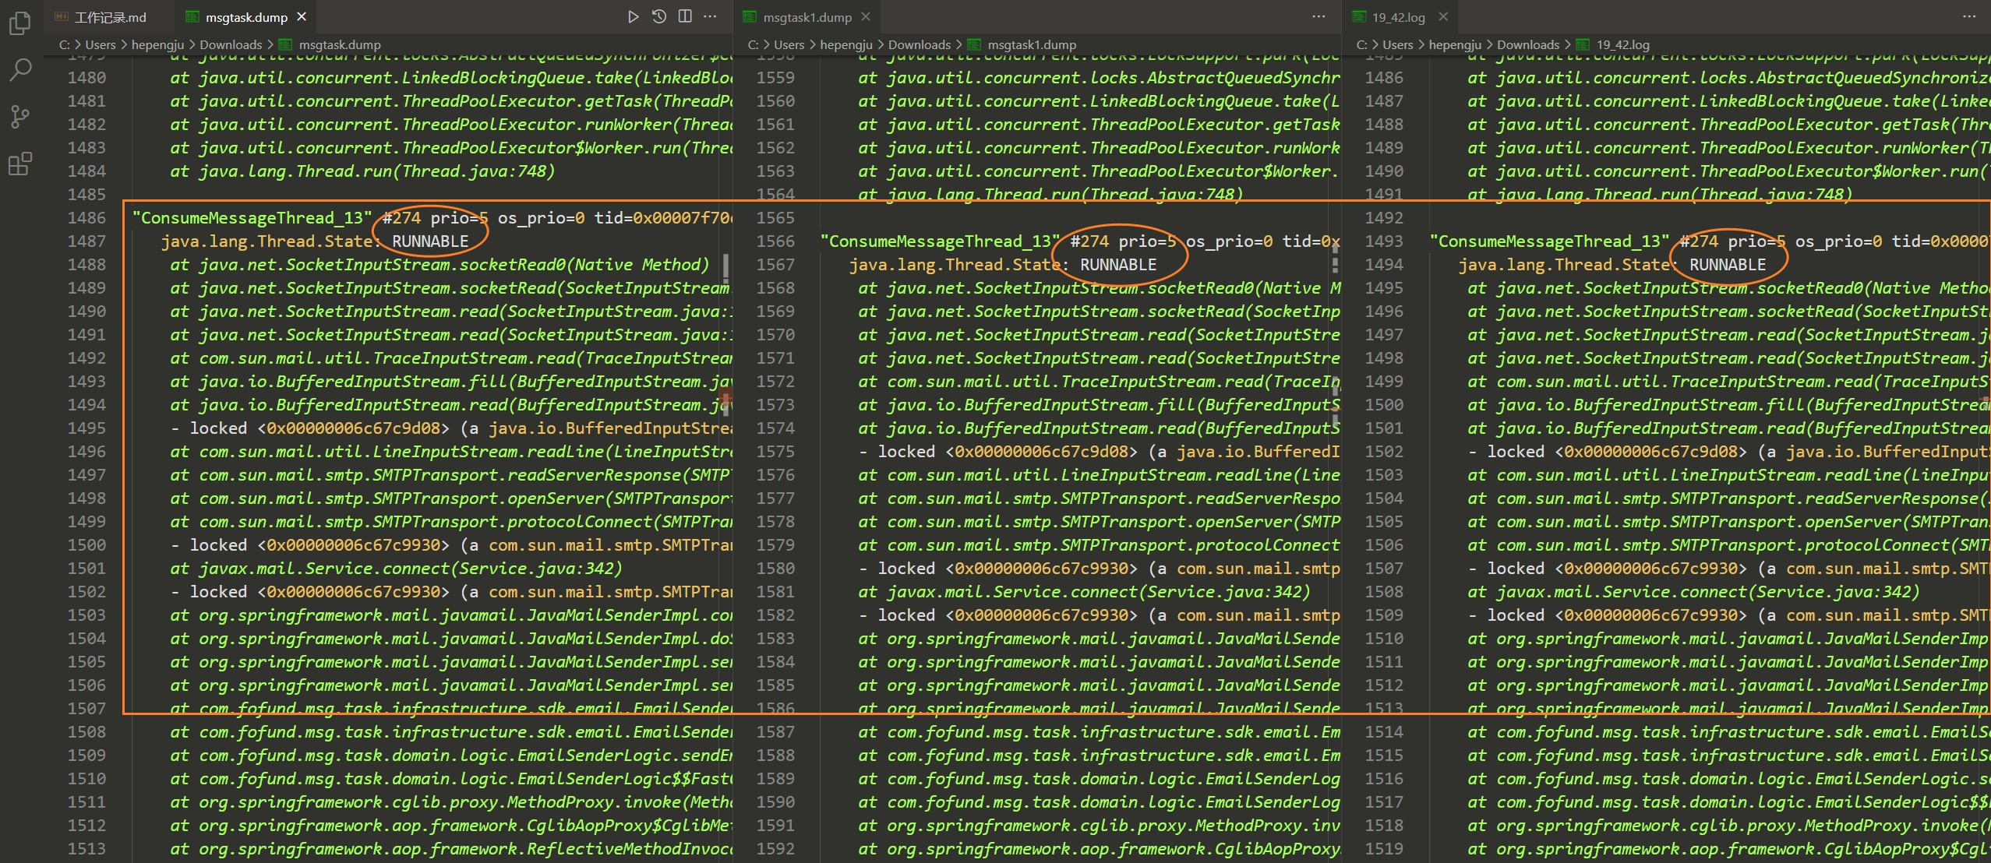
Task: Open the Search view in activity bar
Action: coord(19,70)
